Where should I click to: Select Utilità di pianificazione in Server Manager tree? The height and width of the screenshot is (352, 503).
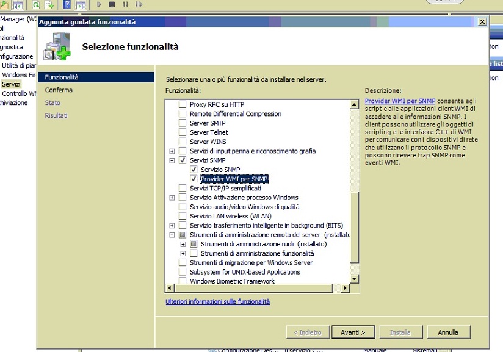(18, 66)
